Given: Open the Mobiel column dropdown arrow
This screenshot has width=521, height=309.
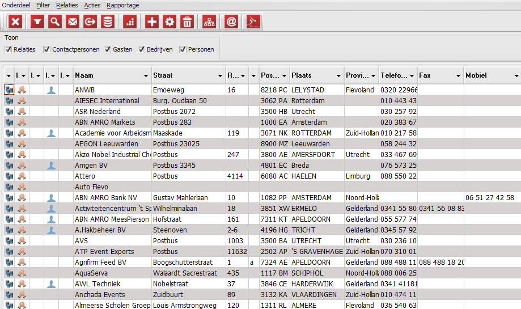Looking at the screenshot, I should (516, 76).
